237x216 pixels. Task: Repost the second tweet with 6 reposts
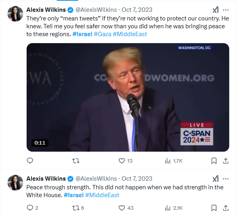pyautogui.click(x=78, y=208)
